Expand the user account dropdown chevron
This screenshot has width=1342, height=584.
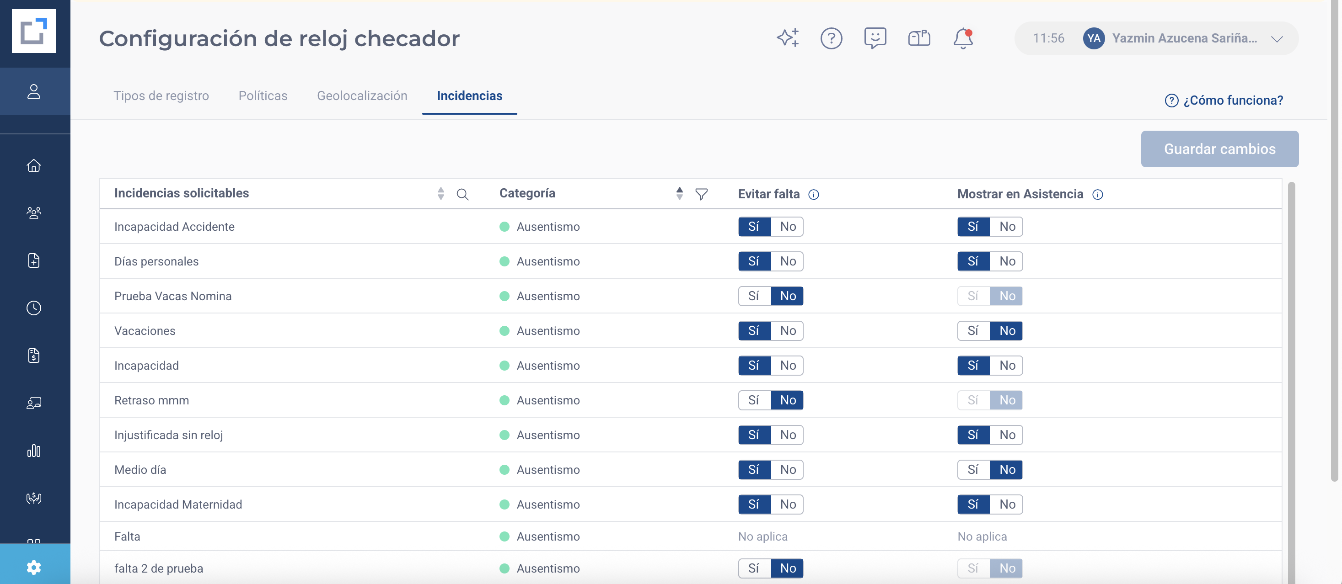coord(1276,39)
